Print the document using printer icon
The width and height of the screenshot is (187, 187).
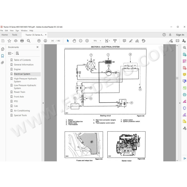(x=22, y=41)
